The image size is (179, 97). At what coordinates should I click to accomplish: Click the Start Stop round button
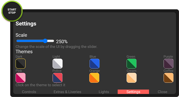12,11
